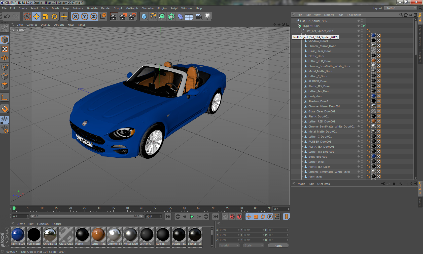The height and width of the screenshot is (254, 423).
Task: Go to start of animation
Action: point(168,217)
